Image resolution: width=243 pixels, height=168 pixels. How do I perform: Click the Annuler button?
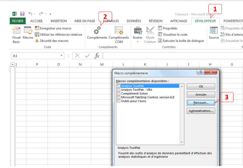[x=201, y=95]
